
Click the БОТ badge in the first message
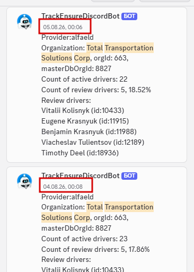pyautogui.click(x=129, y=16)
